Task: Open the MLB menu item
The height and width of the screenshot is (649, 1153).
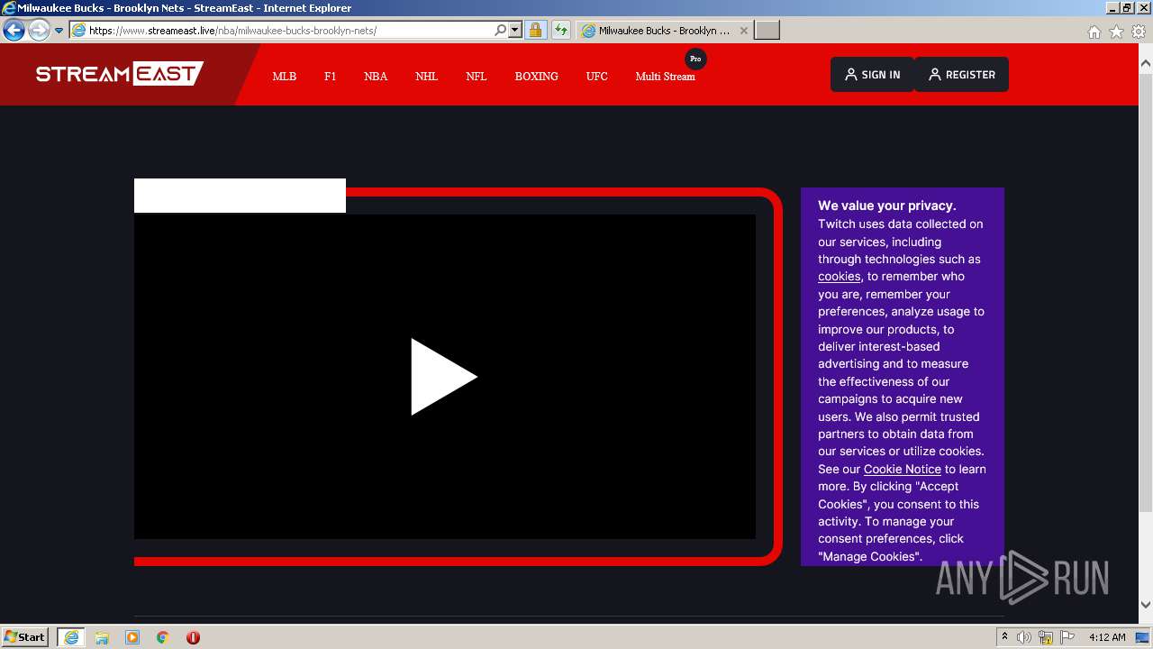Action: 285,77
